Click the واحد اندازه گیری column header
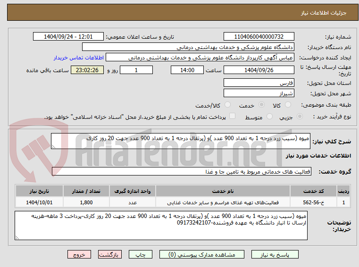359x267 pixels. coord(133,191)
